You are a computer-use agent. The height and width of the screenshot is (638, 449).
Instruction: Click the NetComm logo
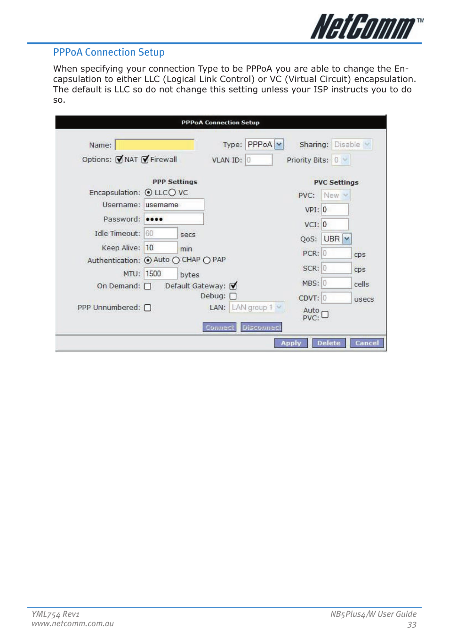(x=367, y=26)
